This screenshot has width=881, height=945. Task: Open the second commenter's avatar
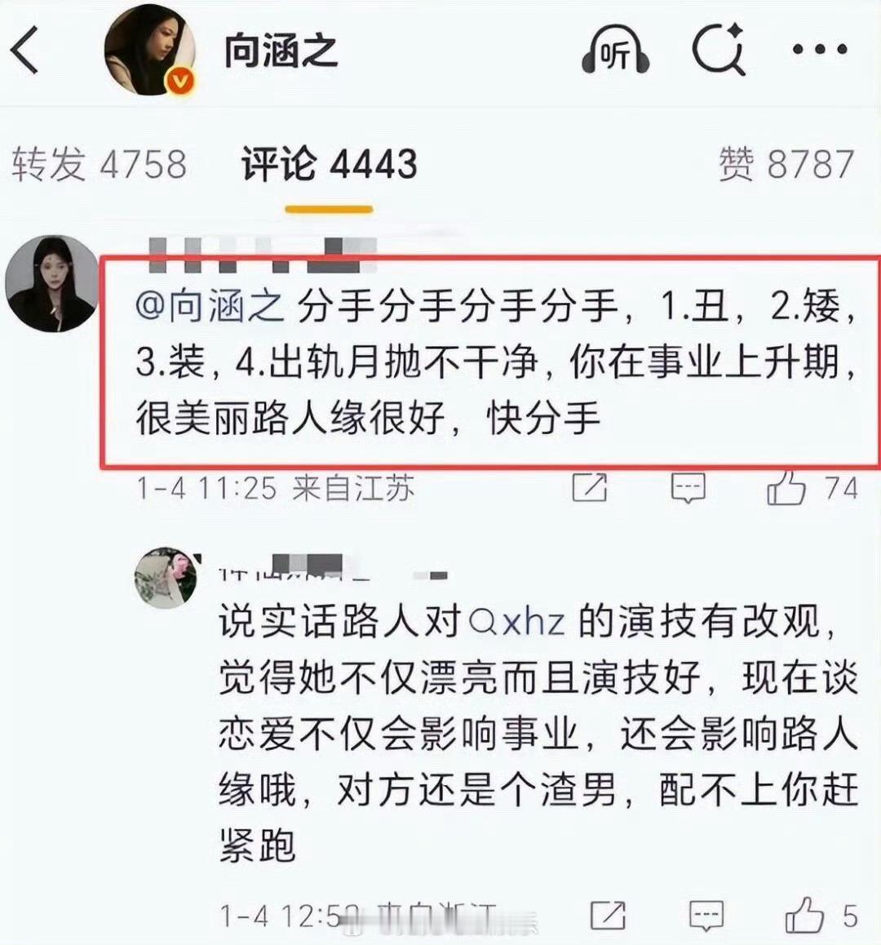click(166, 578)
